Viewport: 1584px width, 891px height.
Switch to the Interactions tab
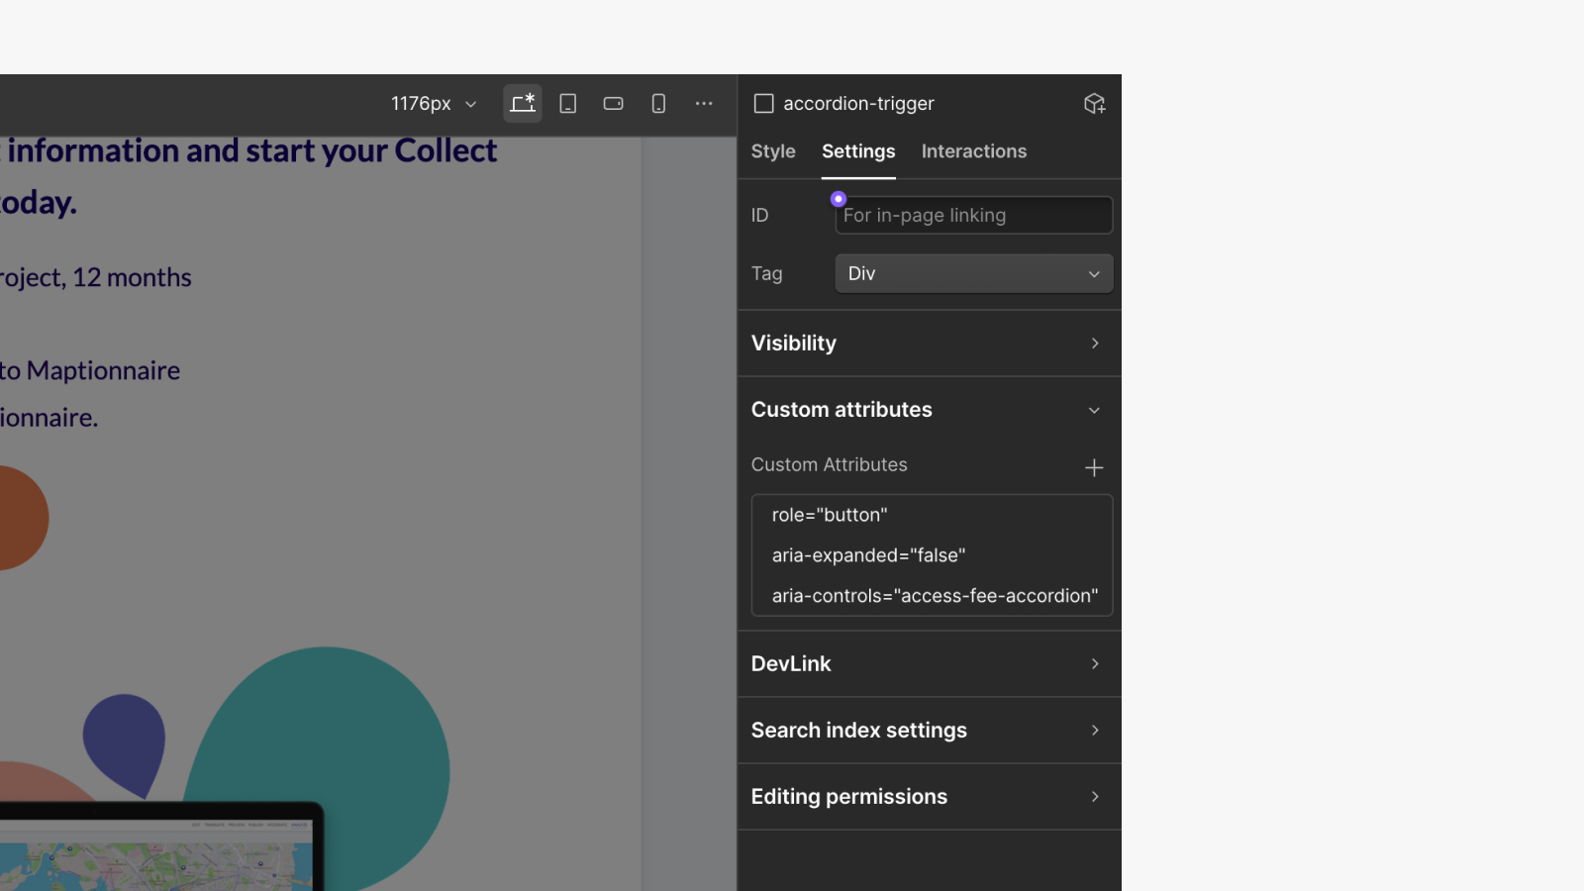pyautogui.click(x=974, y=151)
